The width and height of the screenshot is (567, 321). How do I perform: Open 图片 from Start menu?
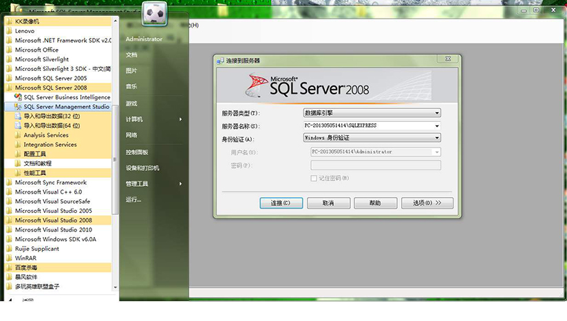(131, 70)
